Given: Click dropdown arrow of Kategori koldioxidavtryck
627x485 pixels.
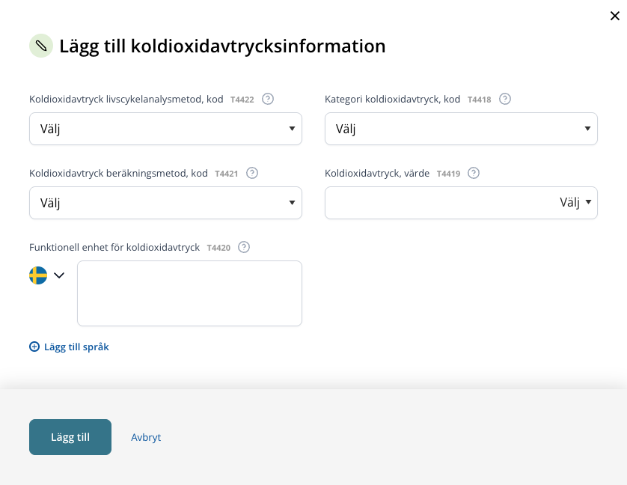Looking at the screenshot, I should 587,129.
